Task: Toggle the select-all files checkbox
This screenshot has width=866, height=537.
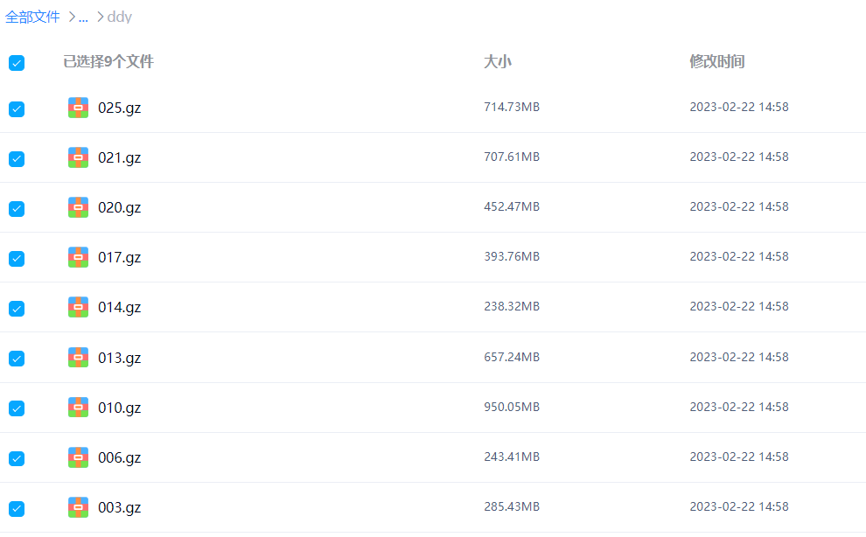Action: 17,63
